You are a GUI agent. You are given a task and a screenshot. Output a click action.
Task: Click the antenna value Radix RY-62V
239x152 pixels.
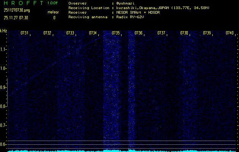[x=130, y=17]
